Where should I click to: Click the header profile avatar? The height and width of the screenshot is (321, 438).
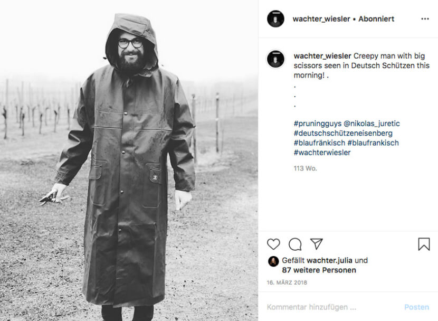point(275,18)
